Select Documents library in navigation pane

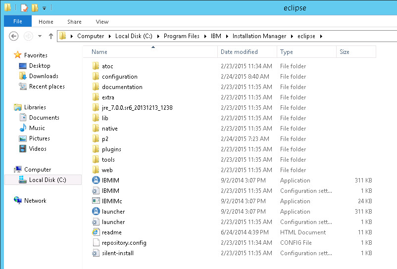(x=44, y=118)
